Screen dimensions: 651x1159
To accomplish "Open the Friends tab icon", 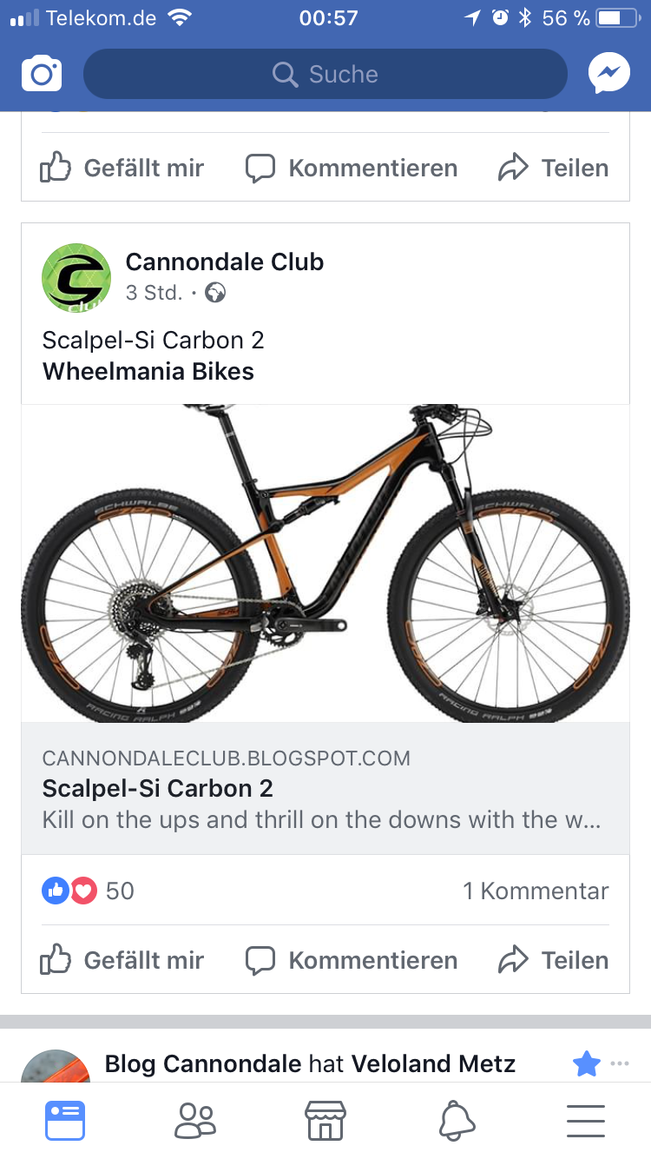I will 195,1121.
